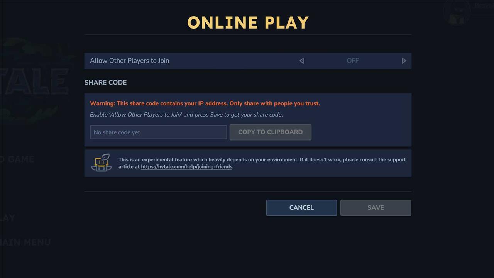Click the right arrow beside the OFF value

(x=404, y=61)
